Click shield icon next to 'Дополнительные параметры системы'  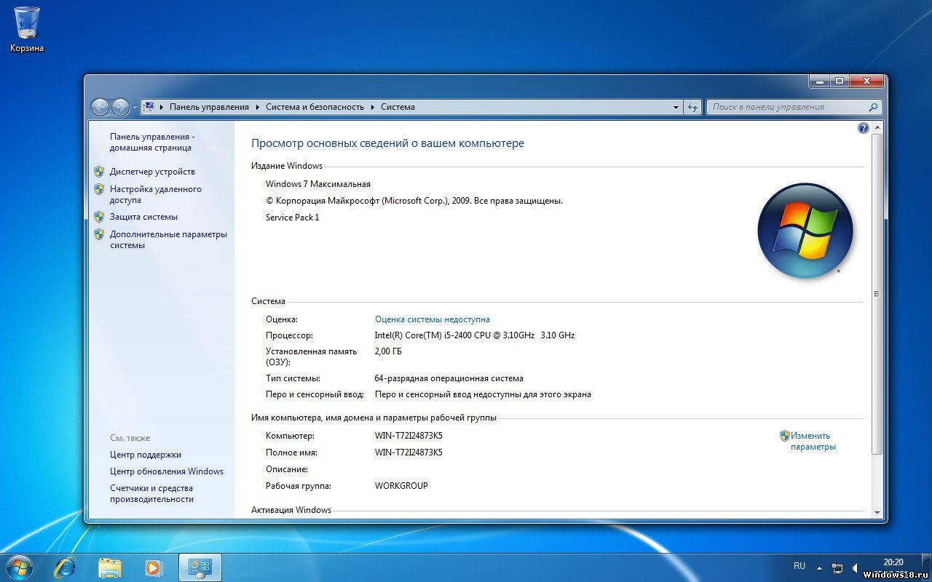coord(99,234)
